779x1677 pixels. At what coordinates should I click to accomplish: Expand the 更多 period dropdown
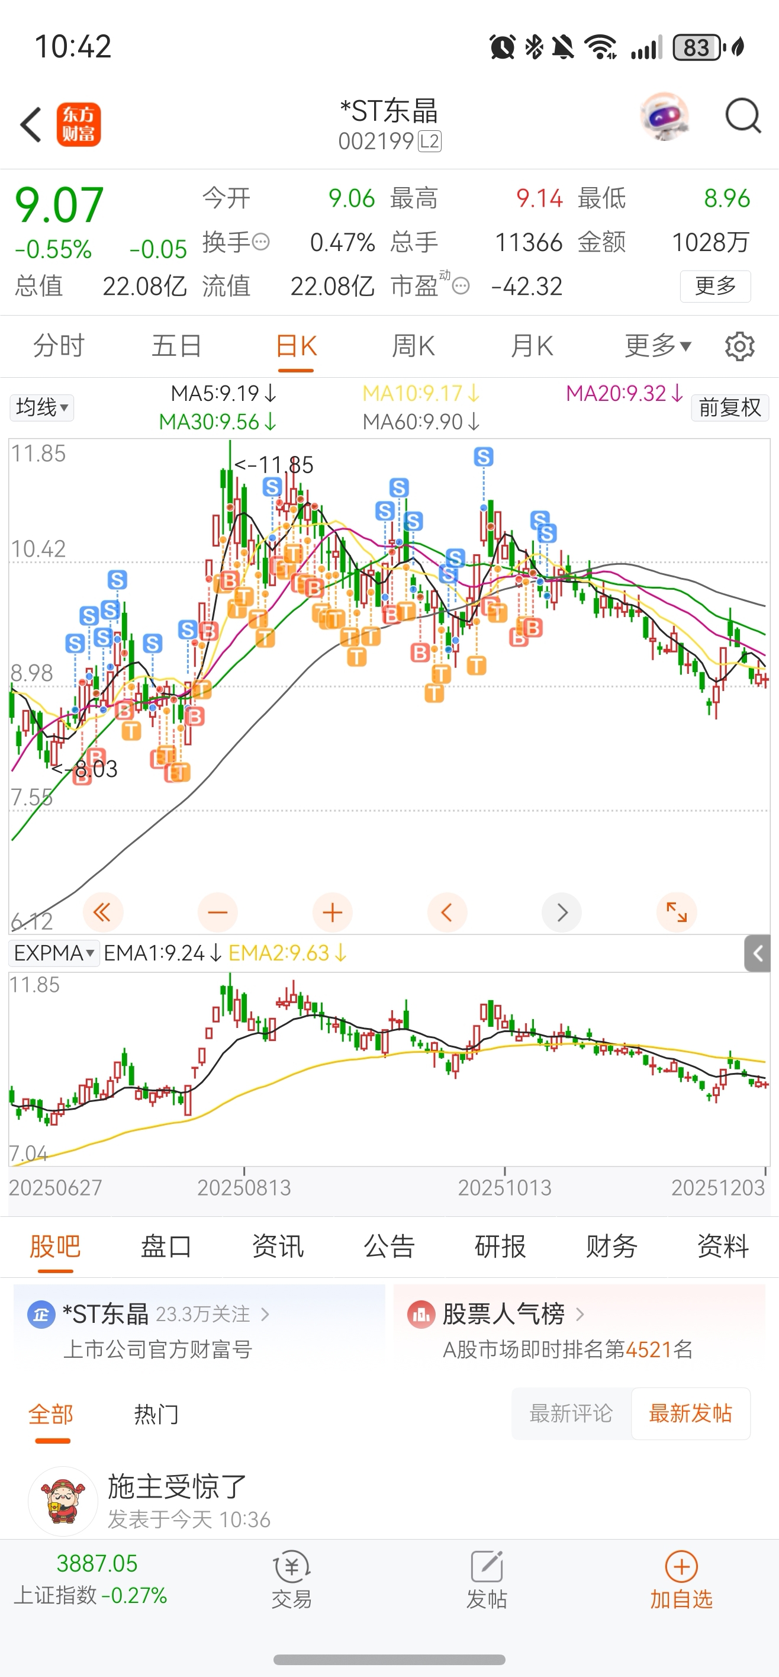tap(658, 346)
